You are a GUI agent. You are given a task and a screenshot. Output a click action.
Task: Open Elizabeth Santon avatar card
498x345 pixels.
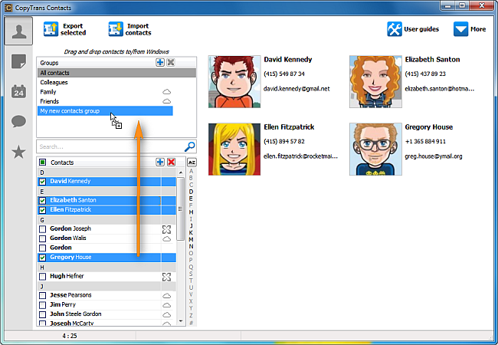click(x=375, y=81)
